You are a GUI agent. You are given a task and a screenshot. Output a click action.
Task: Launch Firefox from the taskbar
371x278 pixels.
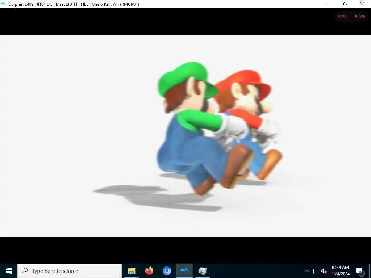click(x=149, y=271)
